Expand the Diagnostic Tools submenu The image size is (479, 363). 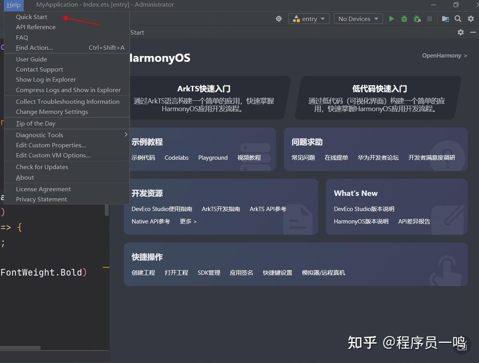pyautogui.click(x=39, y=135)
